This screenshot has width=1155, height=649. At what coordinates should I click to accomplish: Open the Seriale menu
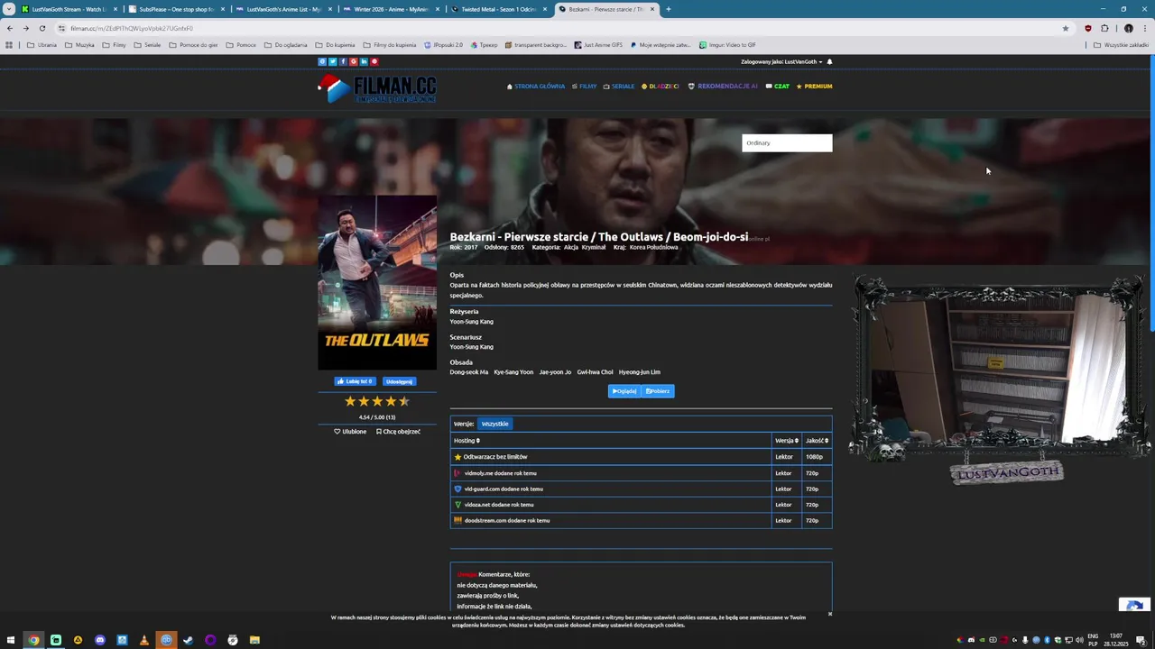click(x=619, y=87)
